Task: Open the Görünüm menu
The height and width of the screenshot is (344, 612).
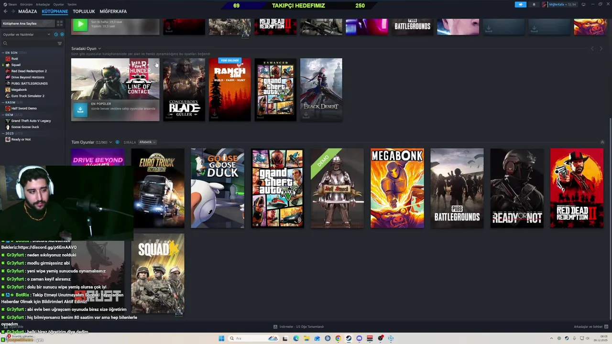Action: tap(26, 4)
